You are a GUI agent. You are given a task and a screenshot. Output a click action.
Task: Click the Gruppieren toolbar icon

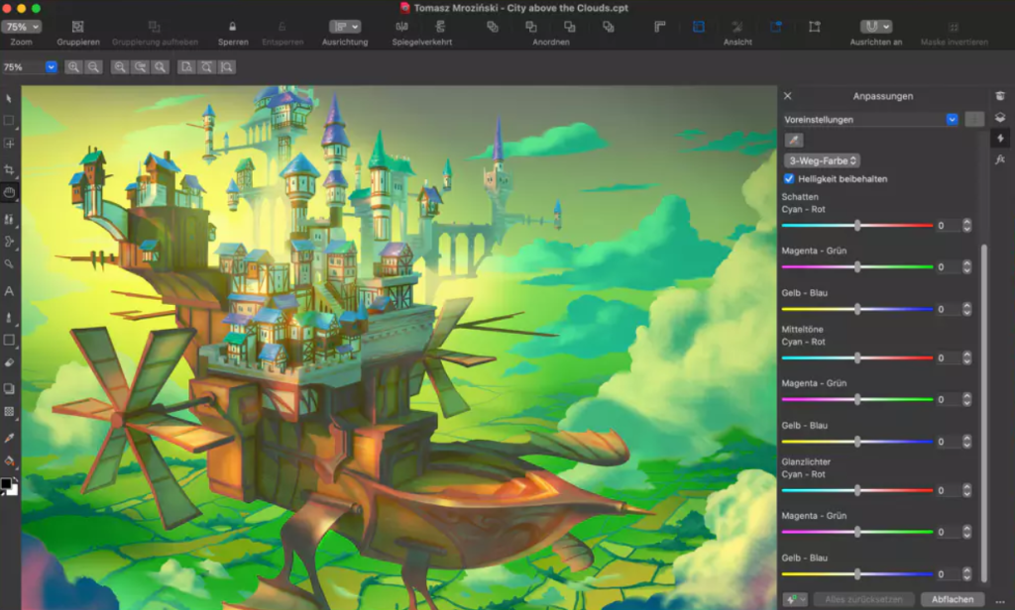click(x=77, y=27)
